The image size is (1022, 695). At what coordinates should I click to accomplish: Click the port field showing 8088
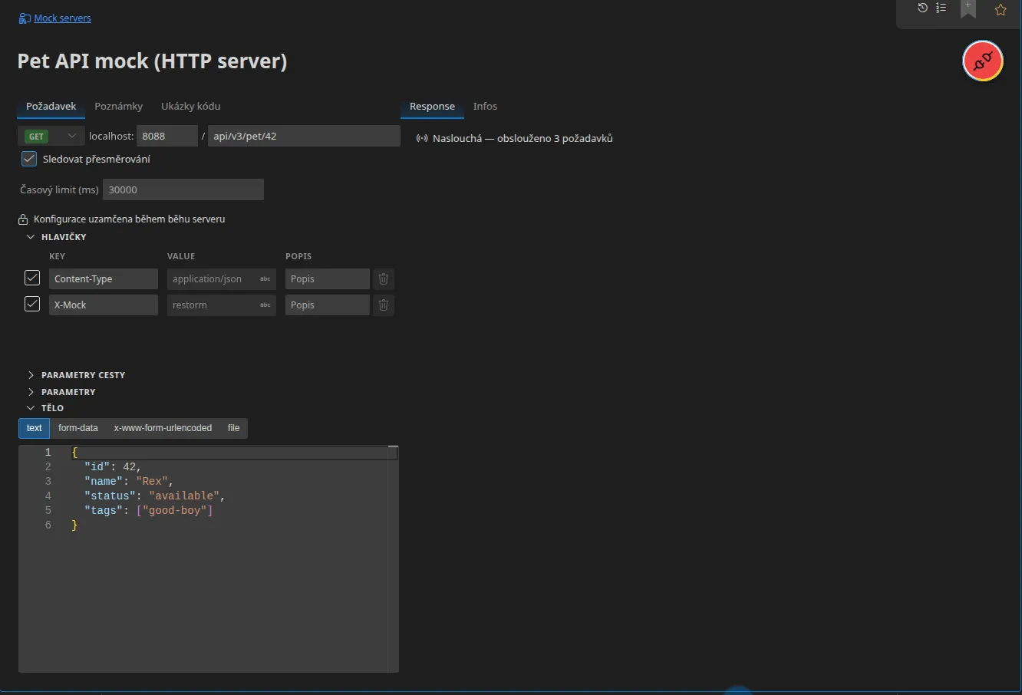[x=167, y=136]
